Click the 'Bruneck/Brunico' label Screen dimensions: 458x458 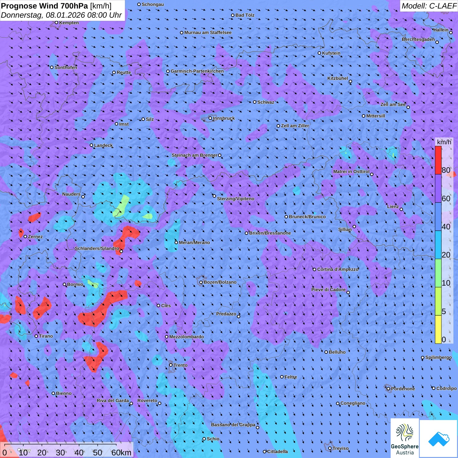308,217
